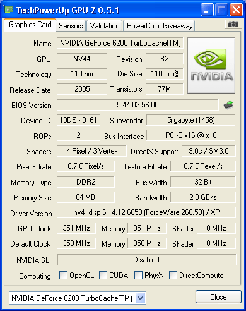Minimize the GPU-Z window
Image resolution: width=246 pixels, height=311 pixels.
[x=207, y=9]
